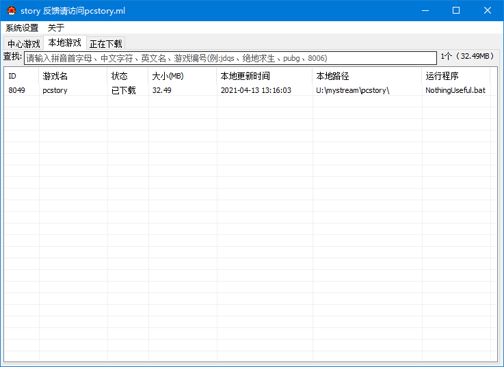Sort list by ID column header
504x367 pixels.
(x=21, y=76)
